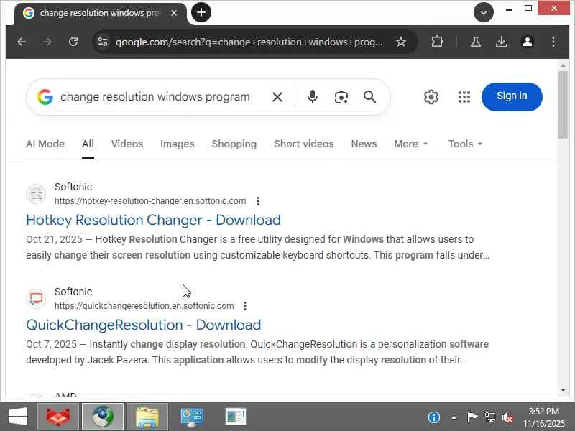Open File Explorer from the taskbar

[x=147, y=417]
